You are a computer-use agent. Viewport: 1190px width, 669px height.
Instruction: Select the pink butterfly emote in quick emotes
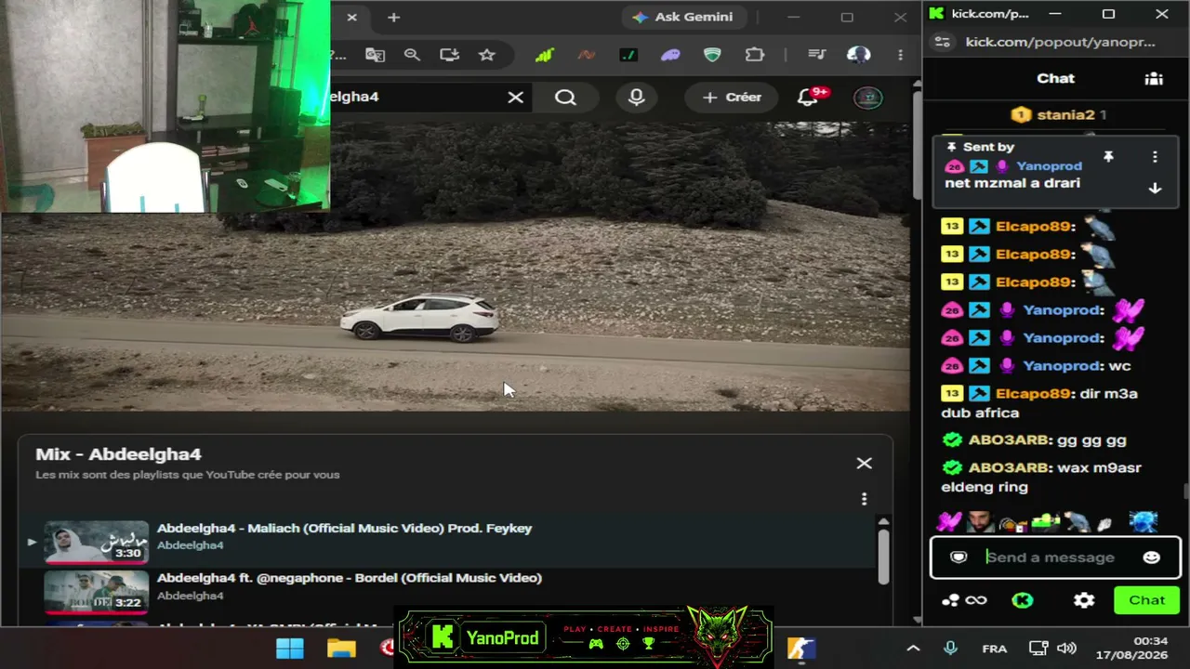coord(949,522)
